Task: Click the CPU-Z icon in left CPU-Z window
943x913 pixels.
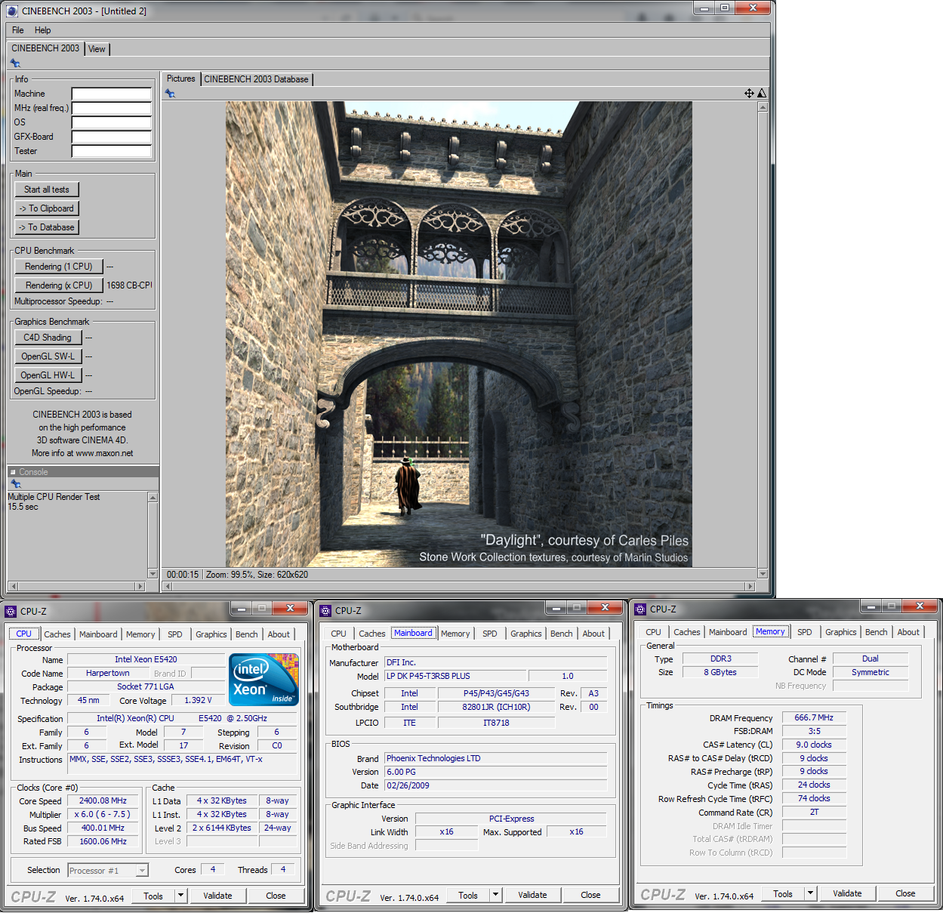Action: 11,612
